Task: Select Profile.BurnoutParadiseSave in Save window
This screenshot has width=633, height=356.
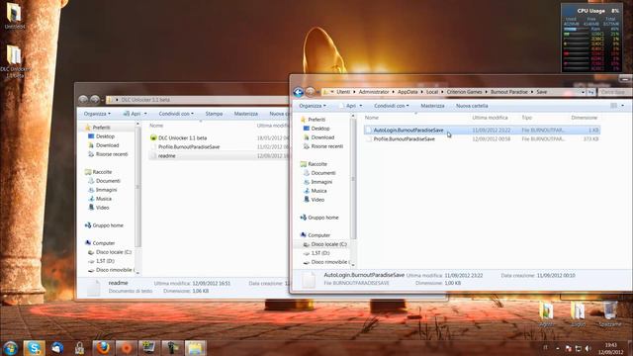Action: coord(405,138)
